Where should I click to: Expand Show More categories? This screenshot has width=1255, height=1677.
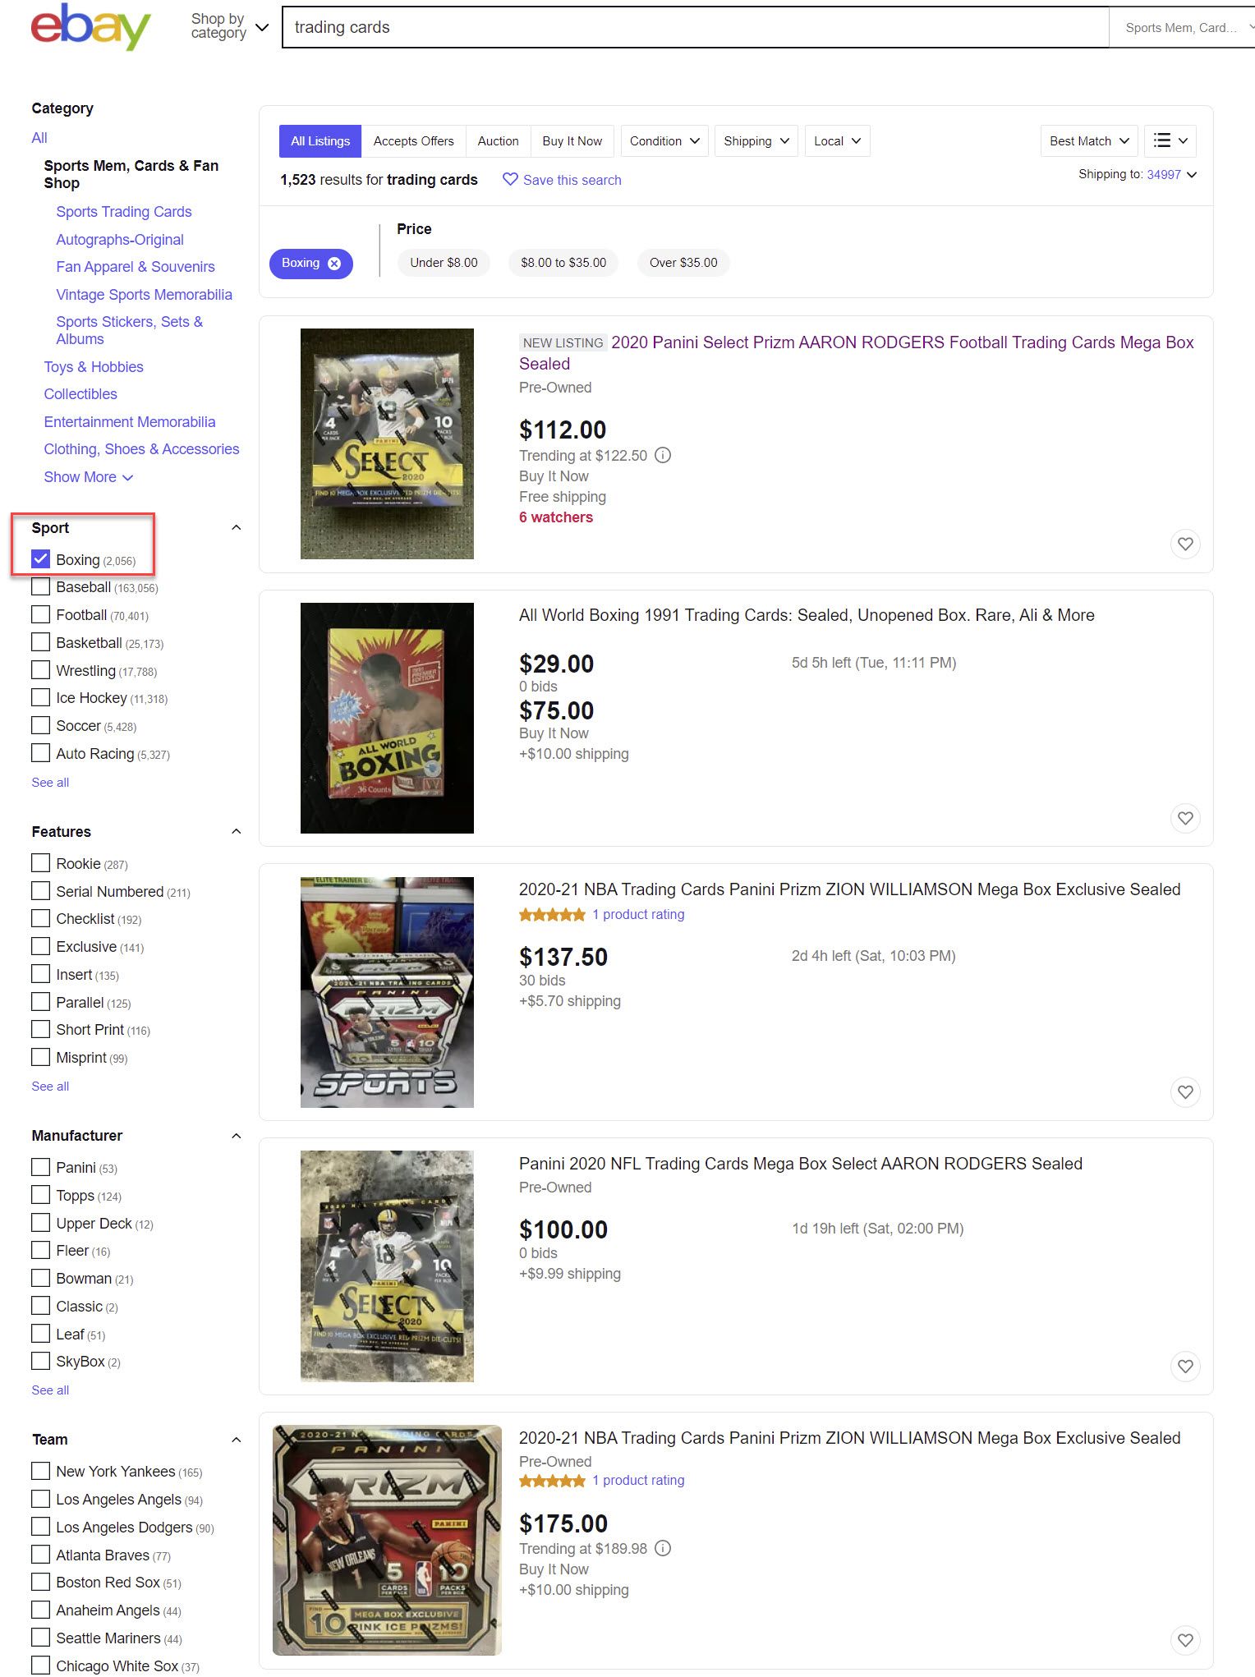[x=88, y=477]
